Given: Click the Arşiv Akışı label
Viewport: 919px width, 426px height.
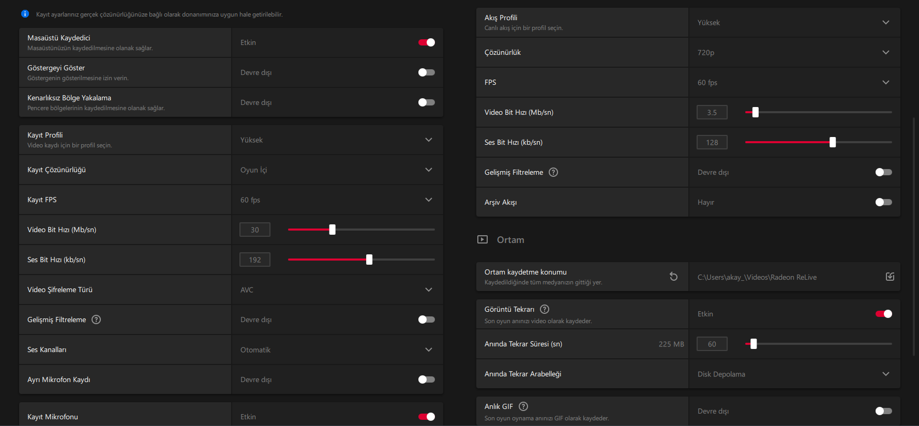Looking at the screenshot, I should point(501,202).
